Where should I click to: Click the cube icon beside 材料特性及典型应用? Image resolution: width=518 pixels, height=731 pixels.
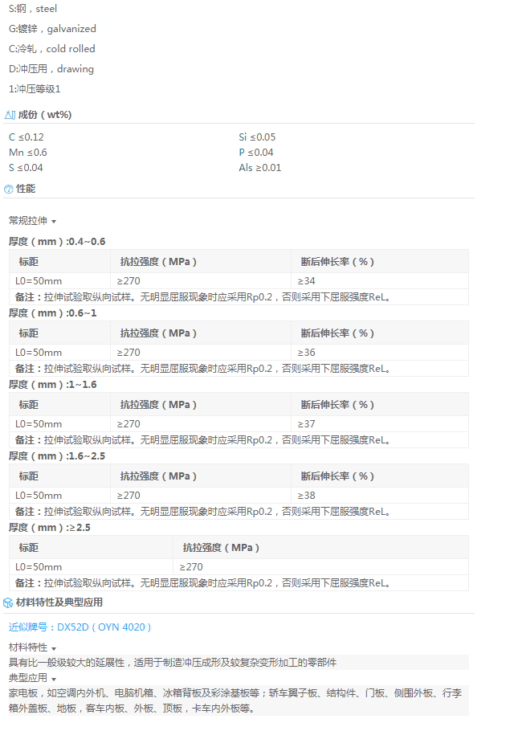[9, 602]
